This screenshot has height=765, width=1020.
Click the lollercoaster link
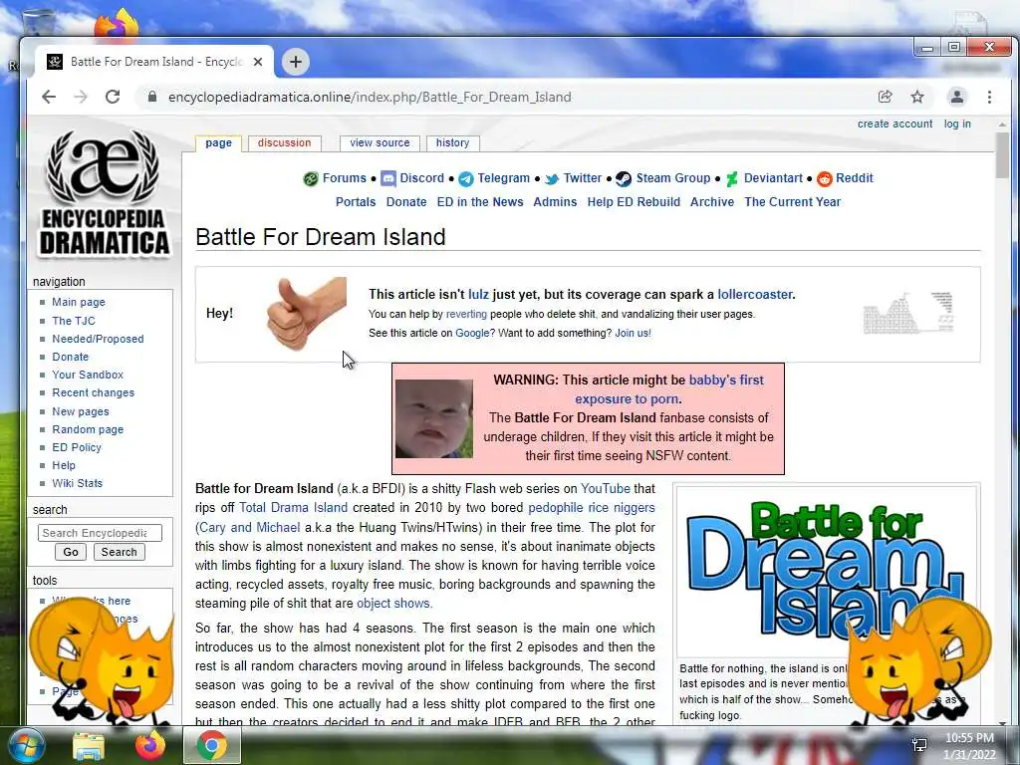tap(755, 295)
